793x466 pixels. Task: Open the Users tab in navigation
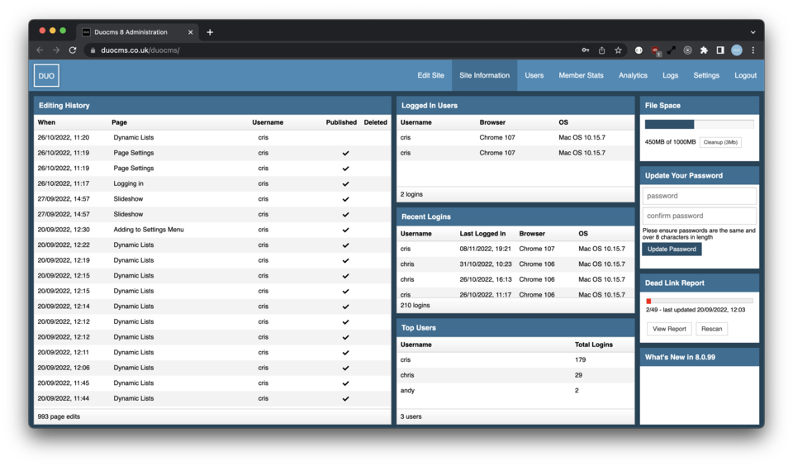[534, 75]
